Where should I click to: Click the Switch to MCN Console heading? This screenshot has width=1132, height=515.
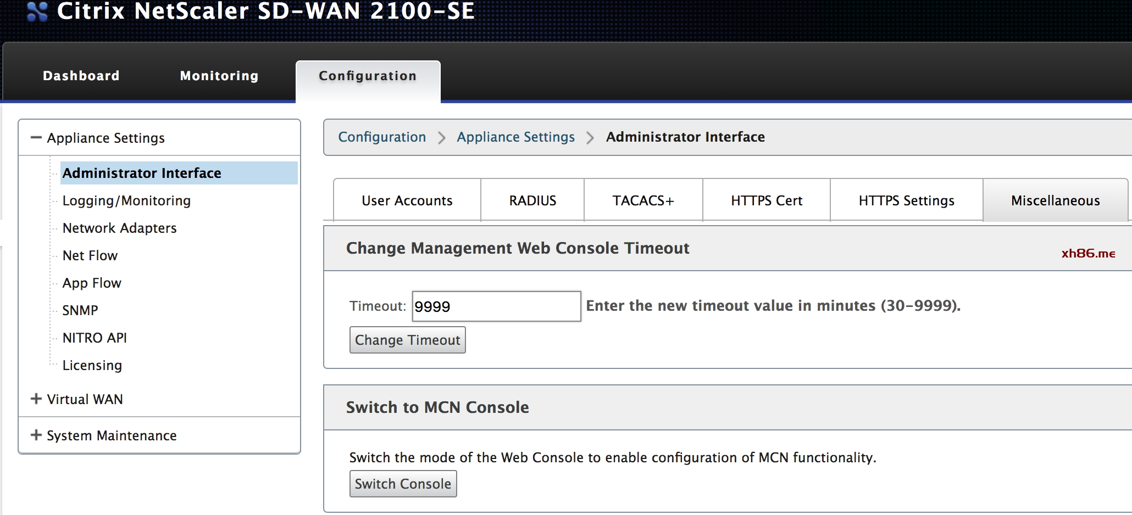point(437,407)
